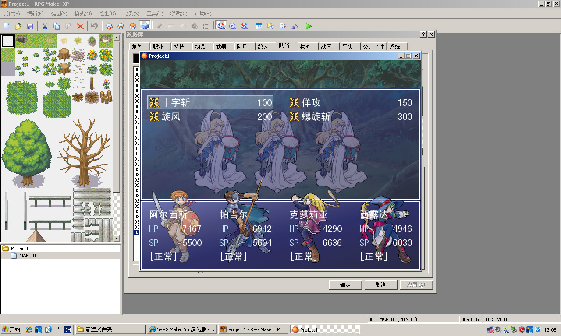Choose the 旋风 skill costing 200
Viewport: 561px width, 336px height.
(x=210, y=117)
